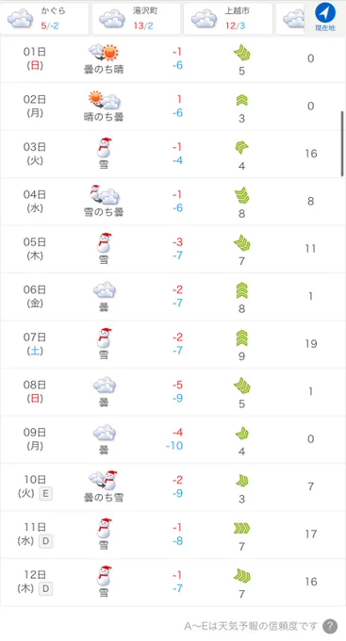Click reliability badge D on 12日

tap(45, 588)
